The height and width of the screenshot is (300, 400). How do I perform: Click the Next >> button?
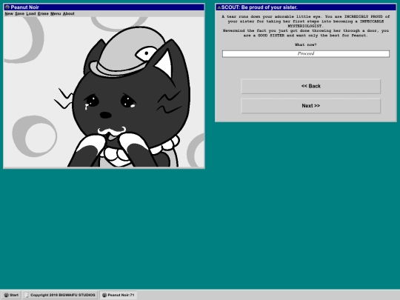[310, 106]
